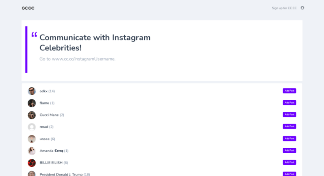Add Post for flame
The width and height of the screenshot is (324, 176).
pos(289,103)
